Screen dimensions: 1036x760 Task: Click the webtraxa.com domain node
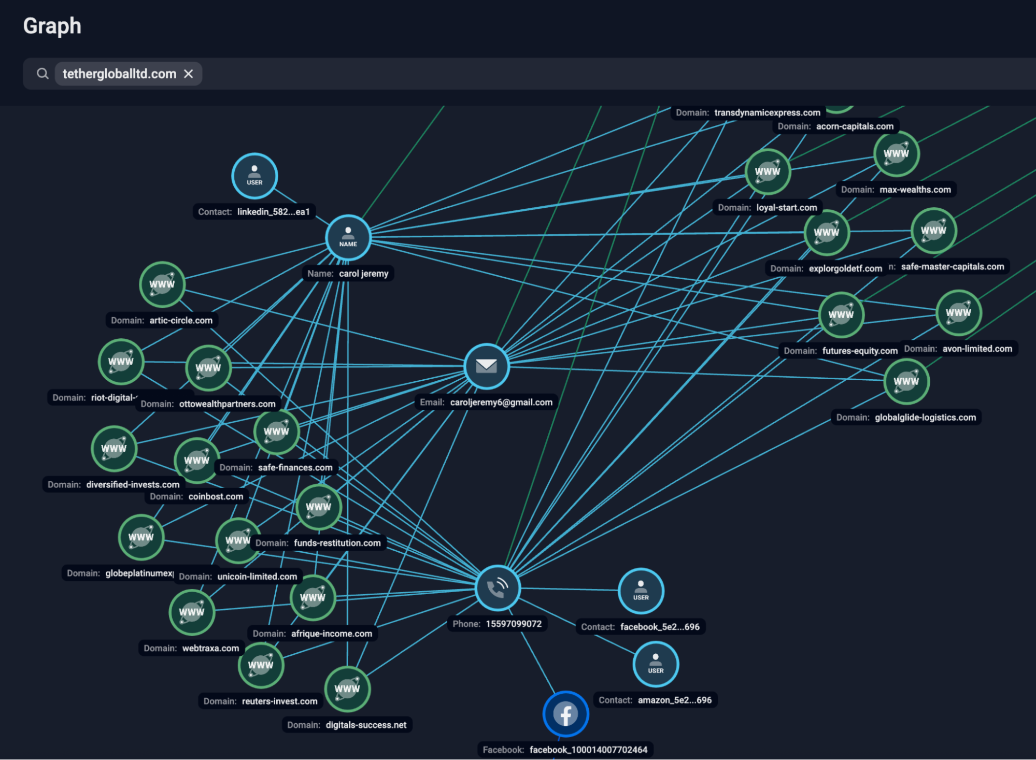192,612
